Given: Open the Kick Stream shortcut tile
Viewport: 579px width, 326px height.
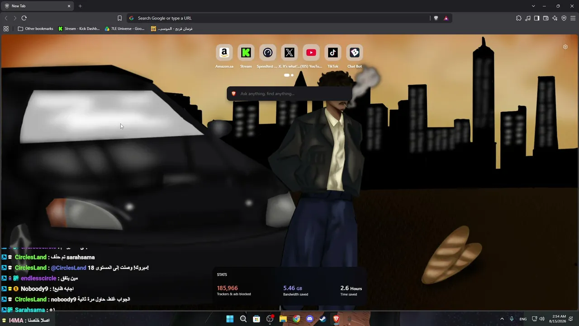Looking at the screenshot, I should coord(246,53).
